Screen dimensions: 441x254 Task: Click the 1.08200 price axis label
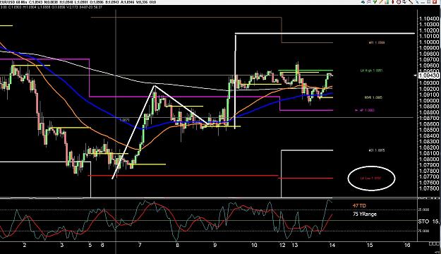pos(429,147)
